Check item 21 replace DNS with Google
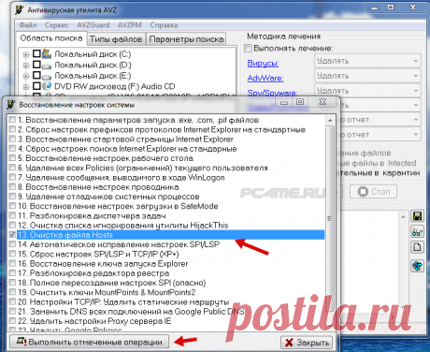Screen dimensions: 430x352 12,311
